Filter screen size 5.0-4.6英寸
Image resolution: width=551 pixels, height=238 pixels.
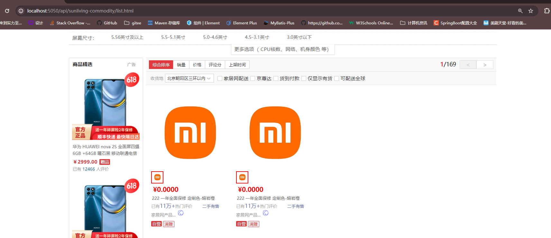coord(215,37)
